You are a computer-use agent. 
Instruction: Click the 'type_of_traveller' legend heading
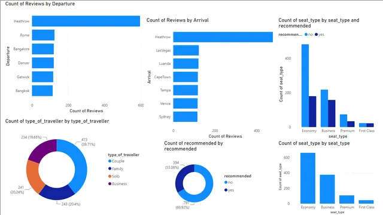(124, 155)
